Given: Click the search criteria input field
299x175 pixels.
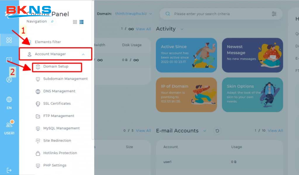Looking at the screenshot, I should coord(221,14).
